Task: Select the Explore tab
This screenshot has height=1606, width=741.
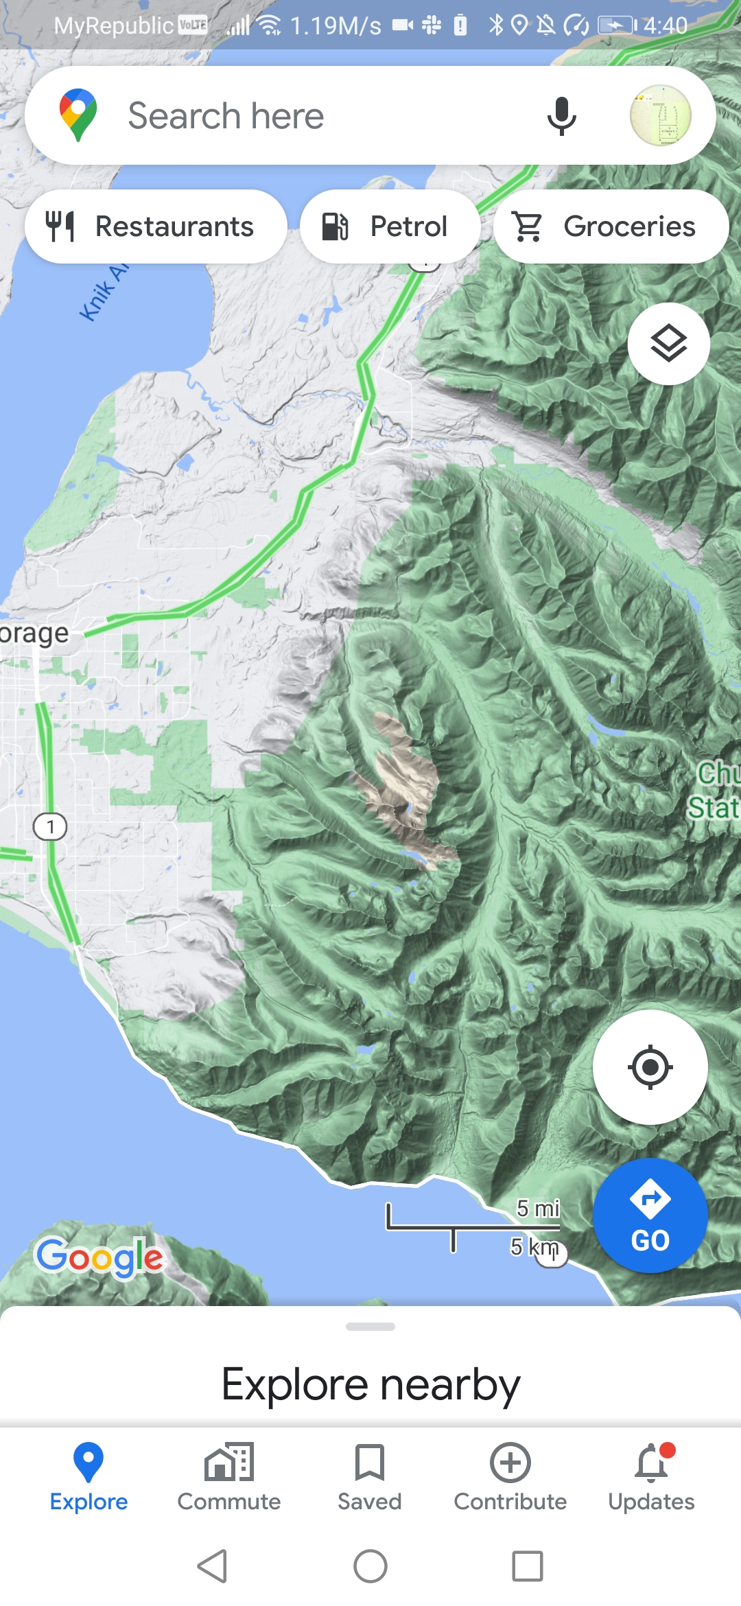Action: point(89,1478)
